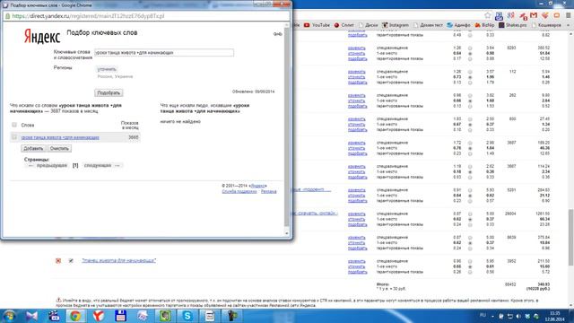Viewport: 574px width, 323px height.
Task: Click the popup window URL address bar
Action: 146,16
